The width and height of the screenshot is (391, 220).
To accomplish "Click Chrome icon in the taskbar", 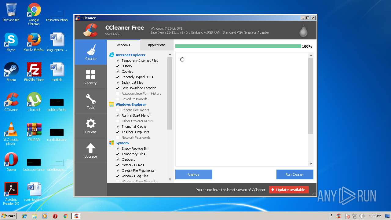I will click(65, 216).
